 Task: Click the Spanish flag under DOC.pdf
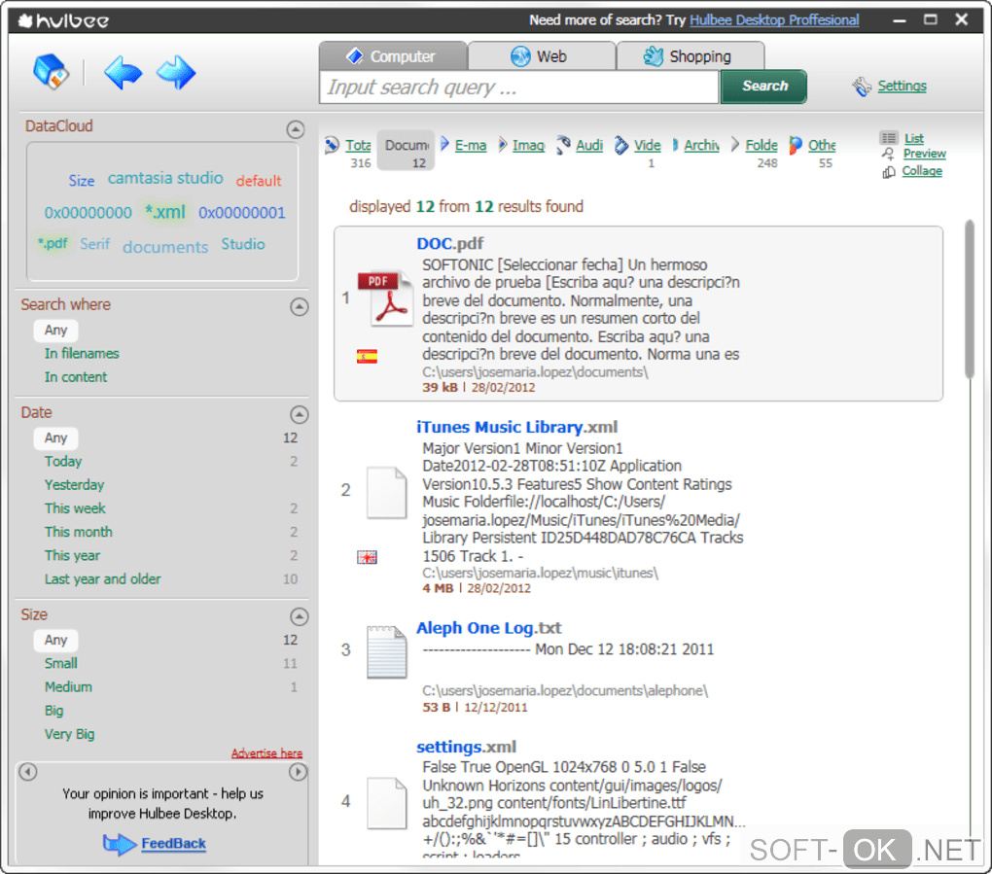pos(367,357)
